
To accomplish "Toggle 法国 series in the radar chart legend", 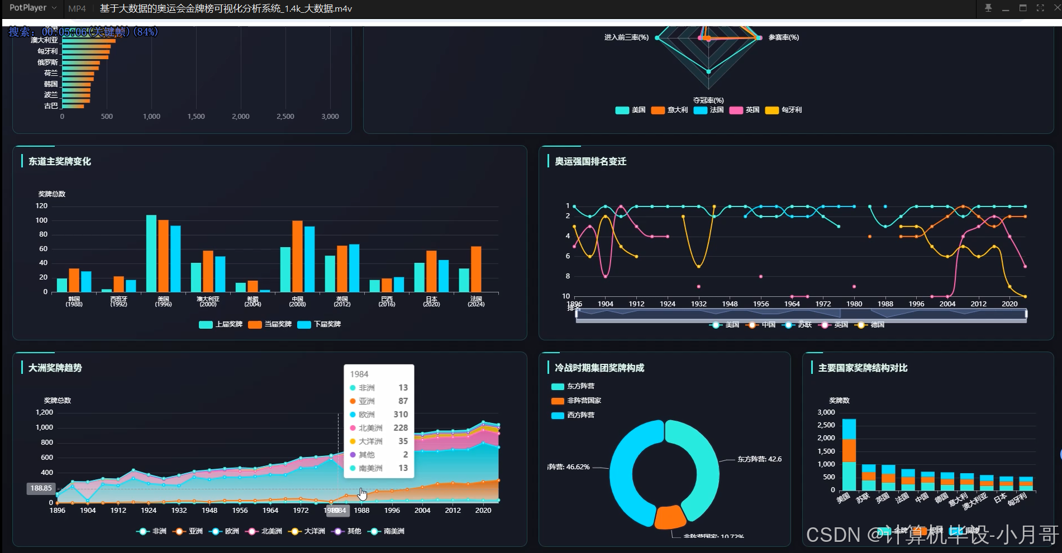I will pyautogui.click(x=708, y=110).
